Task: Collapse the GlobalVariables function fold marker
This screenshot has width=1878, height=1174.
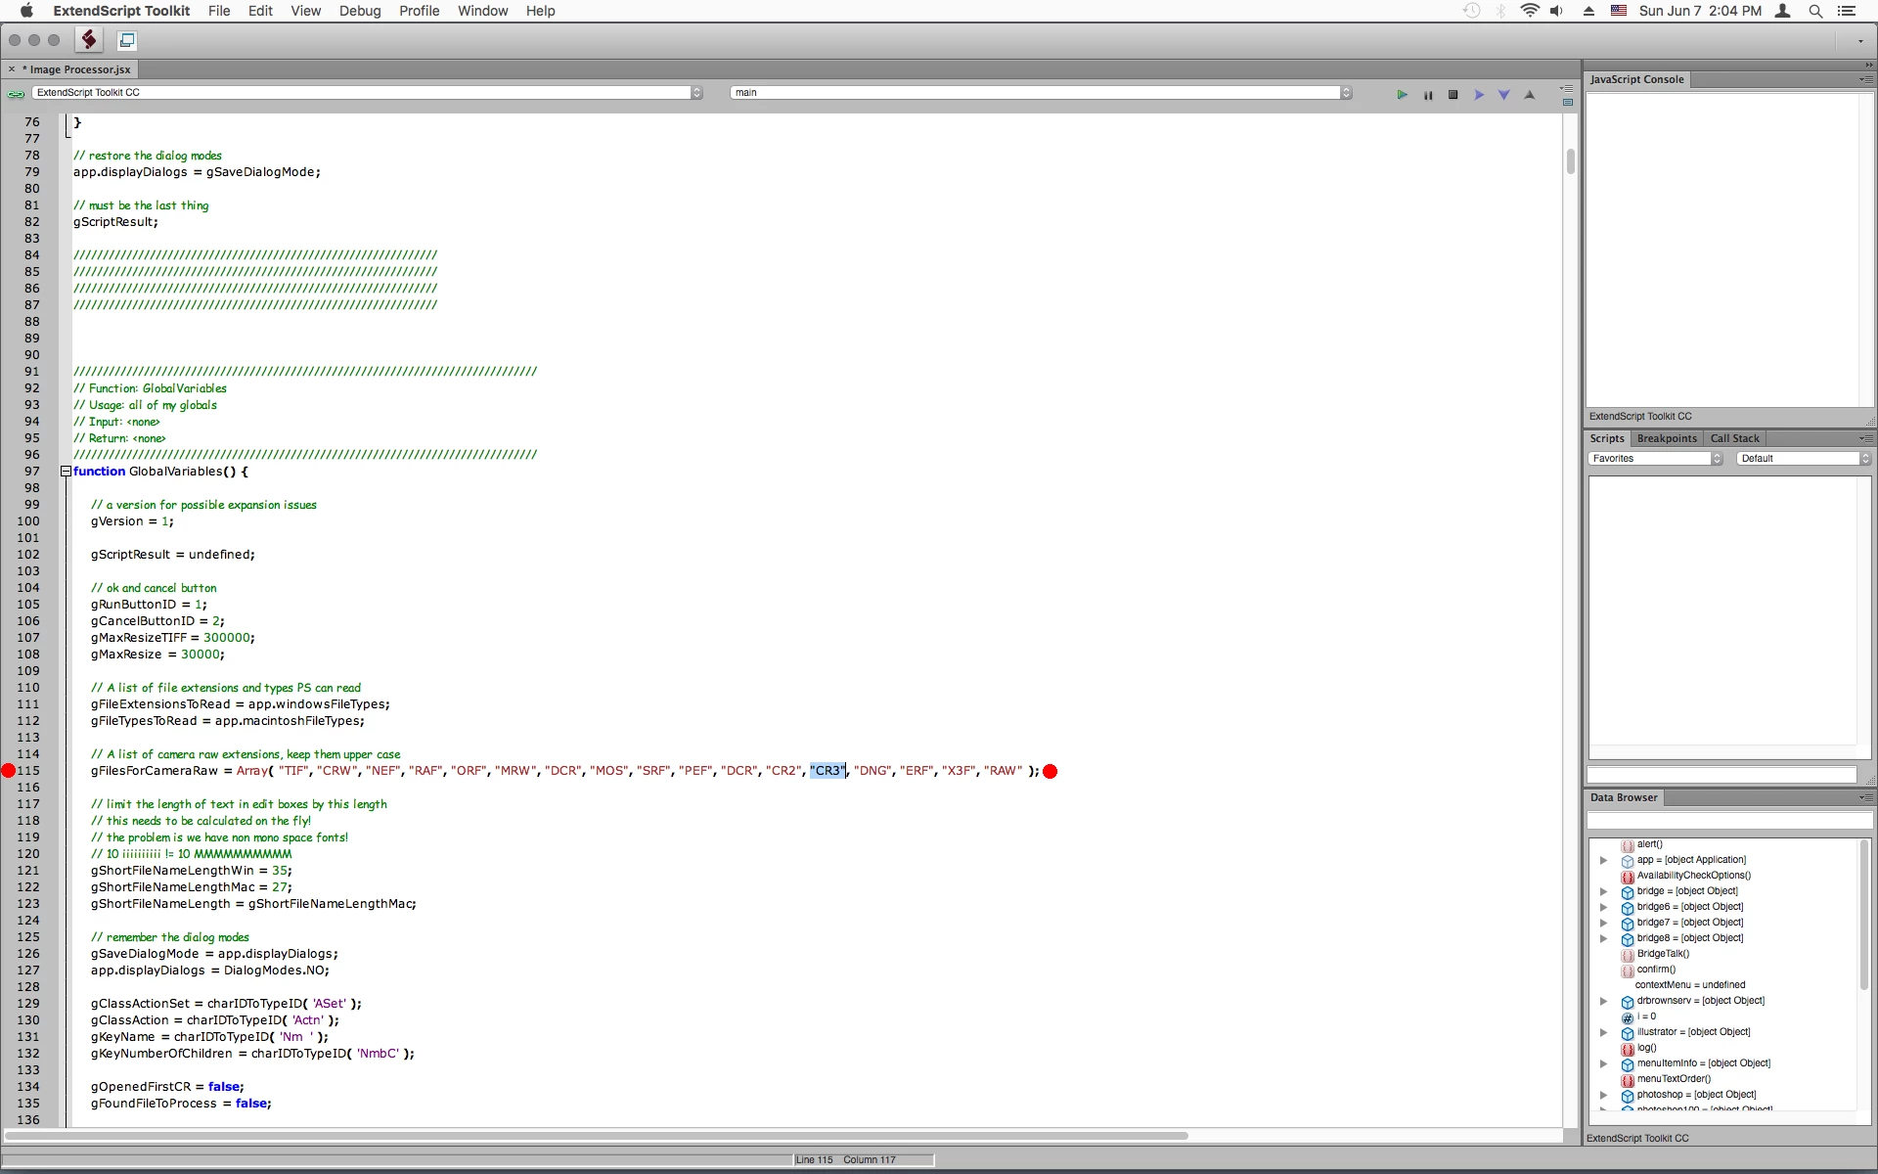Action: click(66, 472)
